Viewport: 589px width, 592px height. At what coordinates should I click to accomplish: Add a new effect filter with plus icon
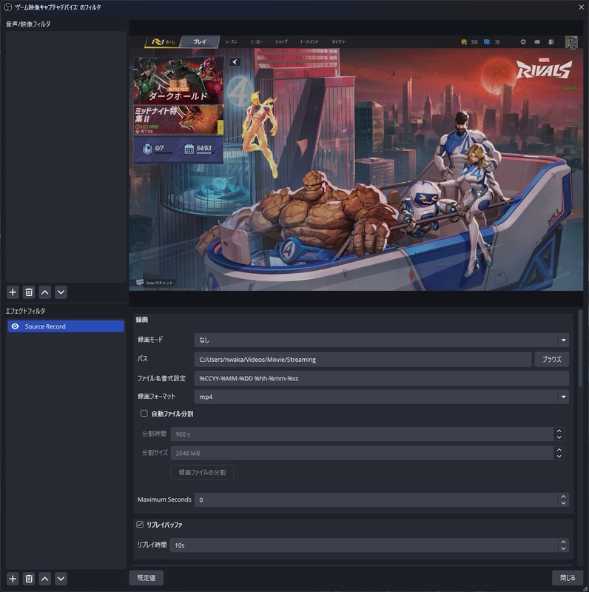13,579
